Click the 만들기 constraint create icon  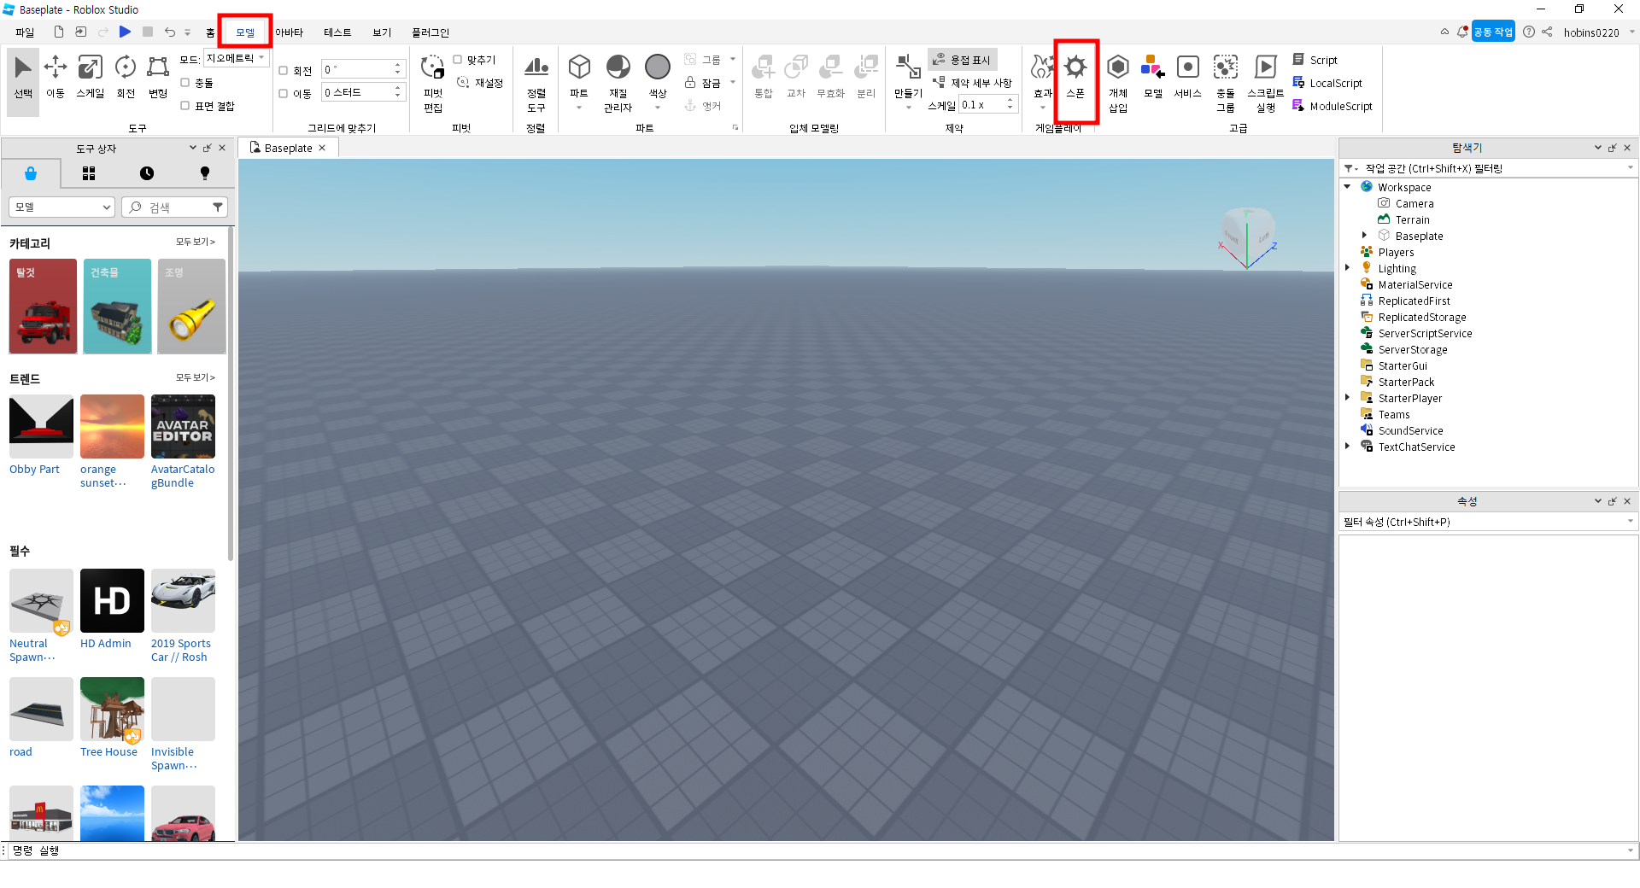click(908, 77)
